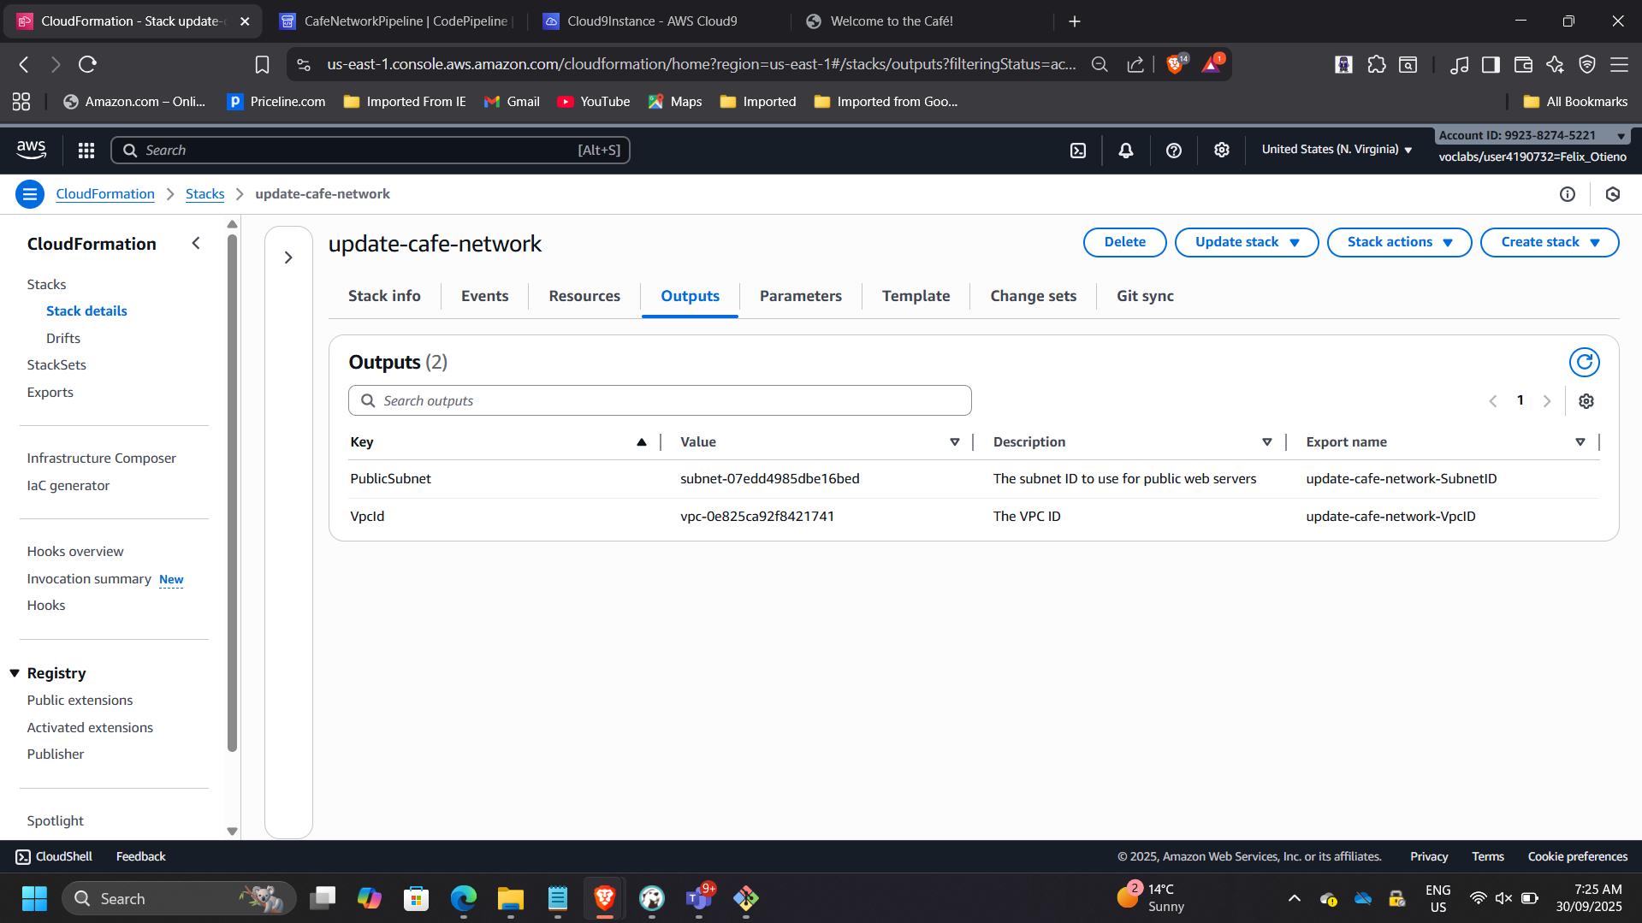Collapse the Registry section
Screen dimensions: 1642x923
[x=15, y=673]
